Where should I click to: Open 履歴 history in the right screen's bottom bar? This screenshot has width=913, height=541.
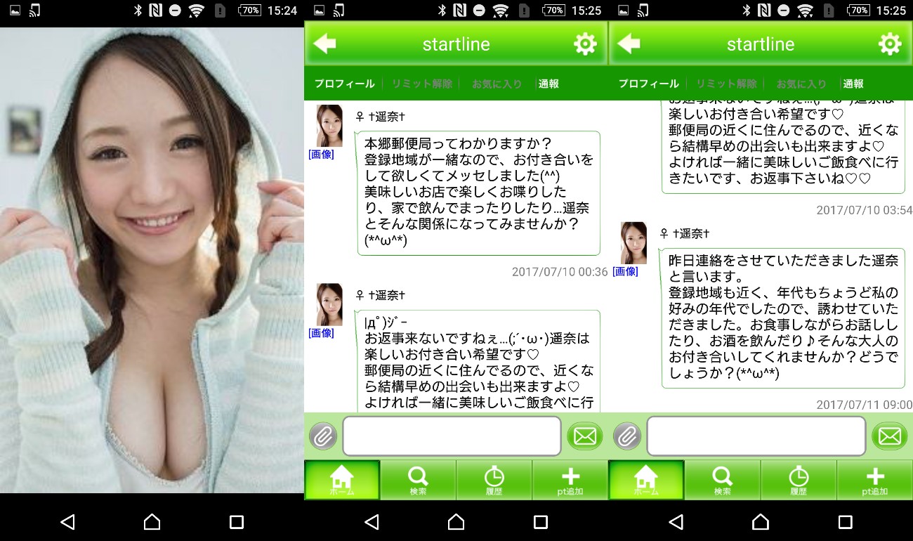(799, 481)
